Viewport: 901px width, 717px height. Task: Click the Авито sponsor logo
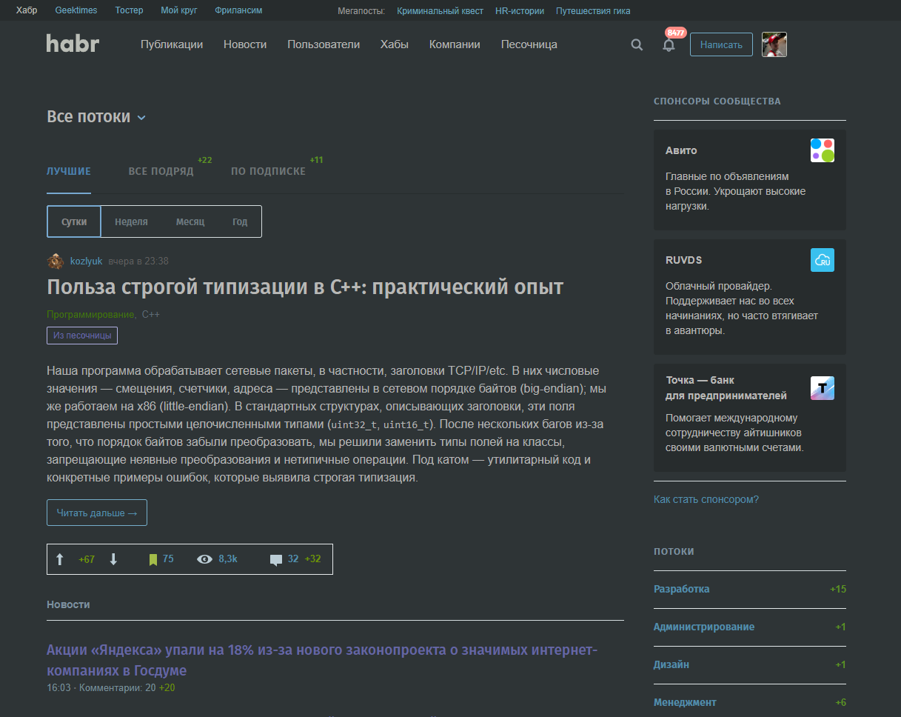click(x=823, y=149)
